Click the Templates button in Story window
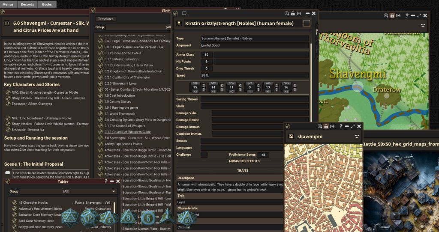The image size is (439, 232). pos(105,19)
